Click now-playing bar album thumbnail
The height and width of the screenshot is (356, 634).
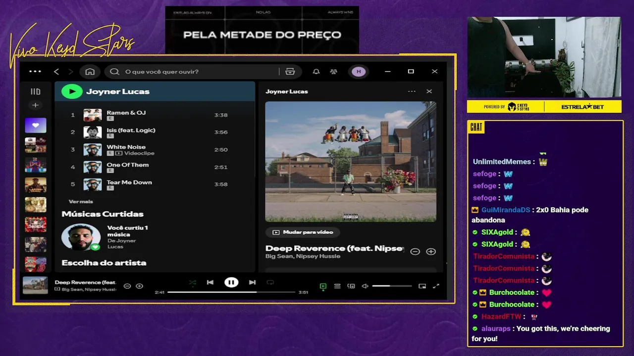coord(35,285)
